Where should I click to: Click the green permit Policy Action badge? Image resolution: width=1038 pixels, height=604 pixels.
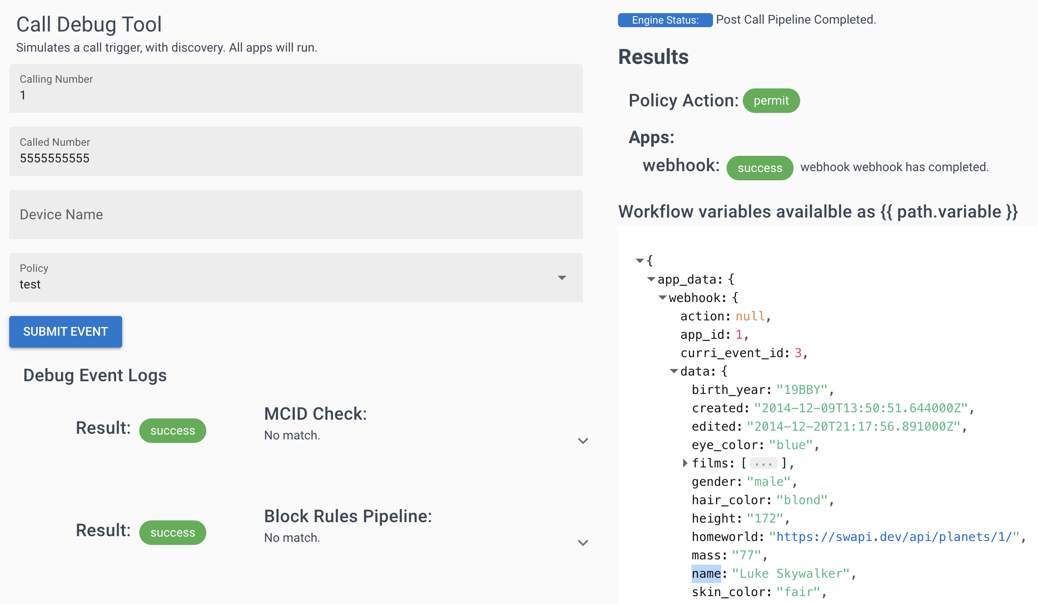click(771, 100)
